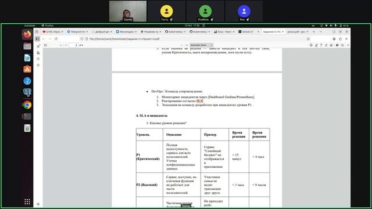
Task: Toggle the PDF viewer sidebar
Action: click(x=45, y=45)
